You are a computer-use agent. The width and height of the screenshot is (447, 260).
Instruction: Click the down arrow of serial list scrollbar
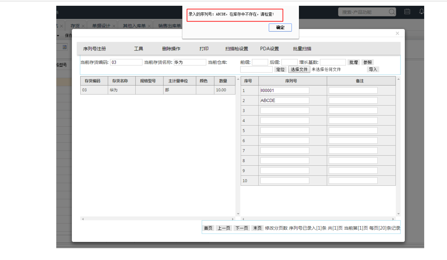pyautogui.click(x=398, y=214)
